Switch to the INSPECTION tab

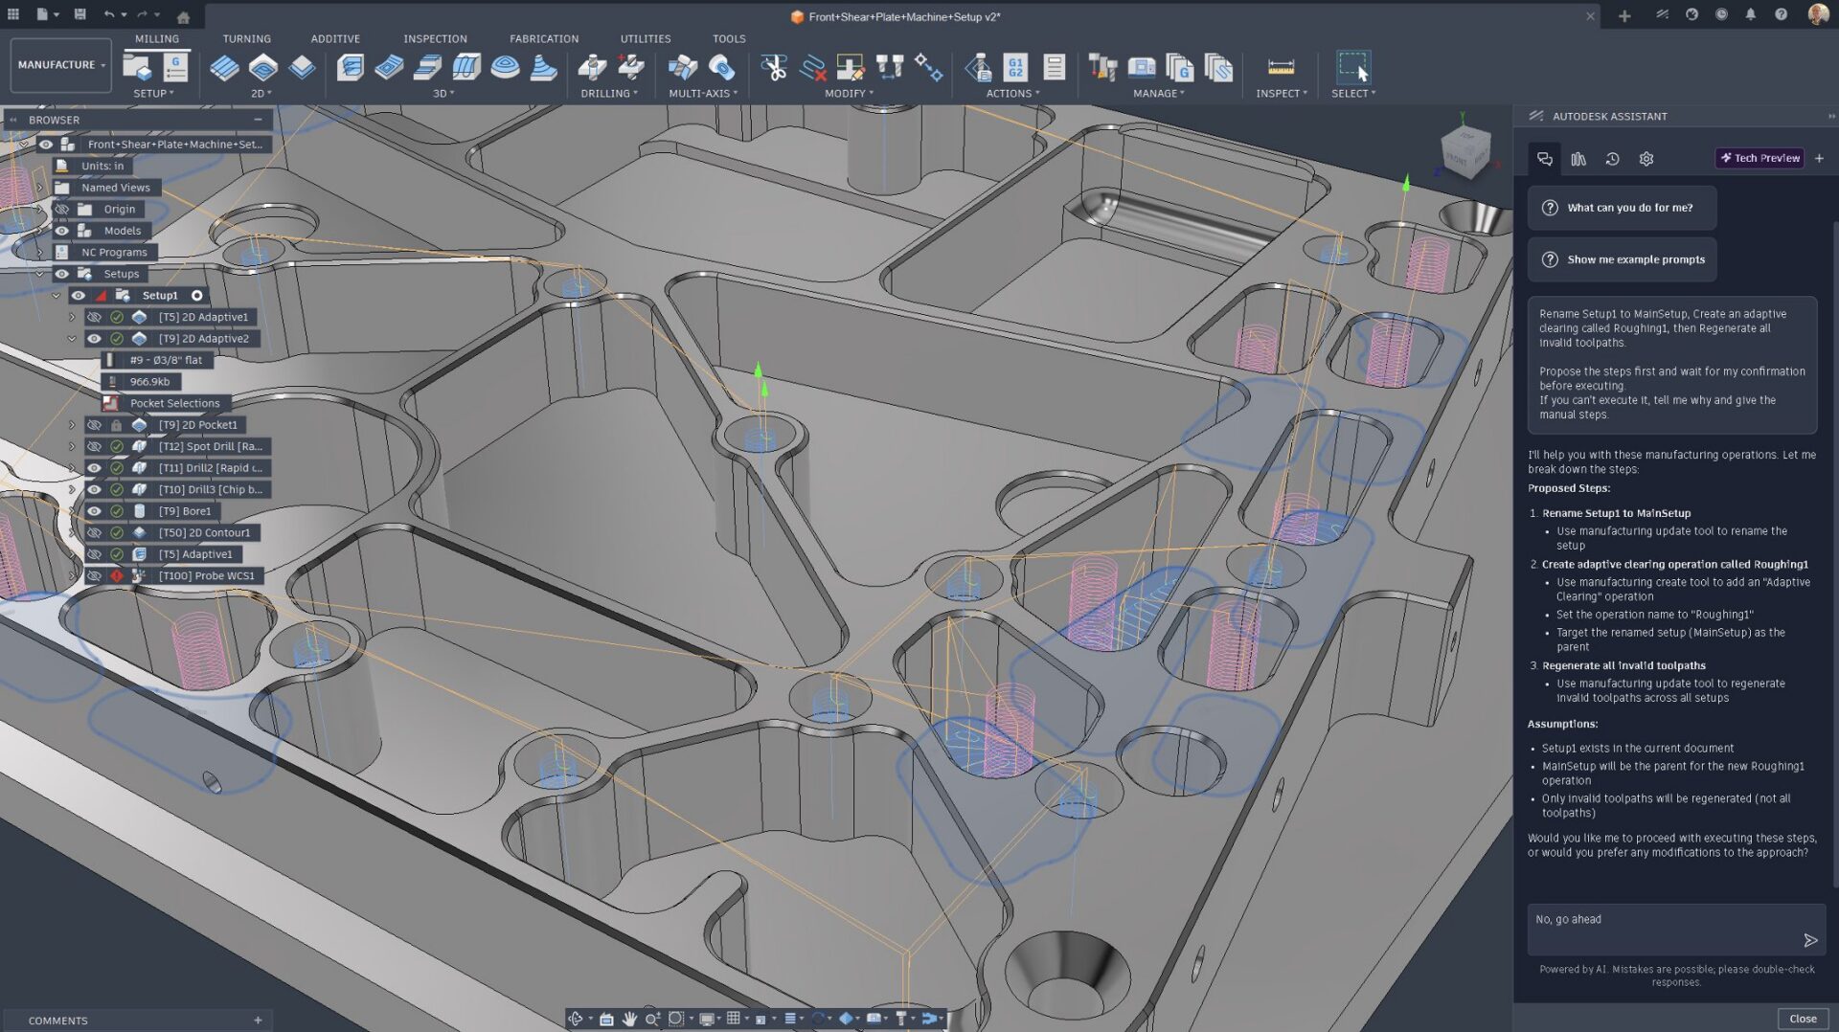435,39
